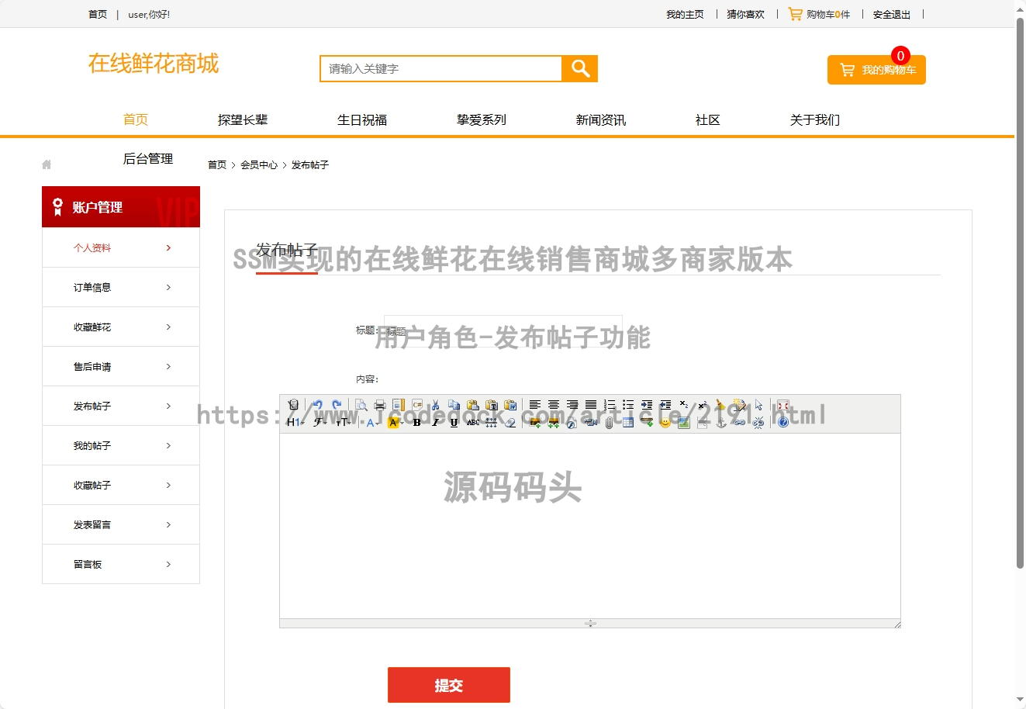Insert code block icon
Image resolution: width=1026 pixels, height=709 pixels.
417,405
